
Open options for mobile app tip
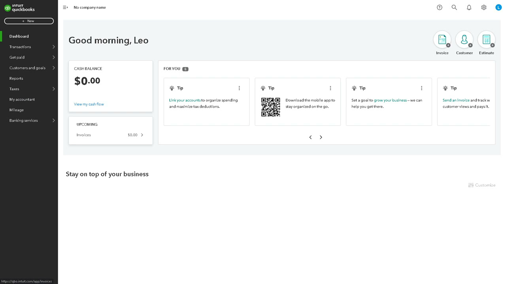(330, 88)
